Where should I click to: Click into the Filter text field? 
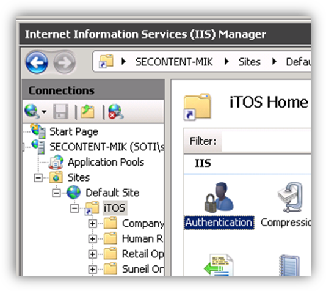click(266, 141)
